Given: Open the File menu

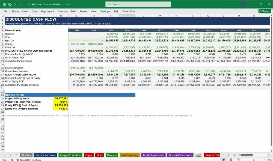Looking at the screenshot, I should pos(5,11).
